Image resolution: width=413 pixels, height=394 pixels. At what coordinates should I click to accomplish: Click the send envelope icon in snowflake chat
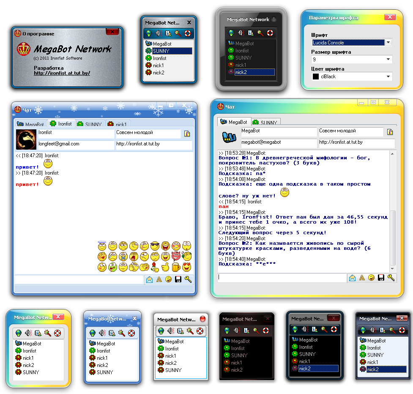point(149,279)
